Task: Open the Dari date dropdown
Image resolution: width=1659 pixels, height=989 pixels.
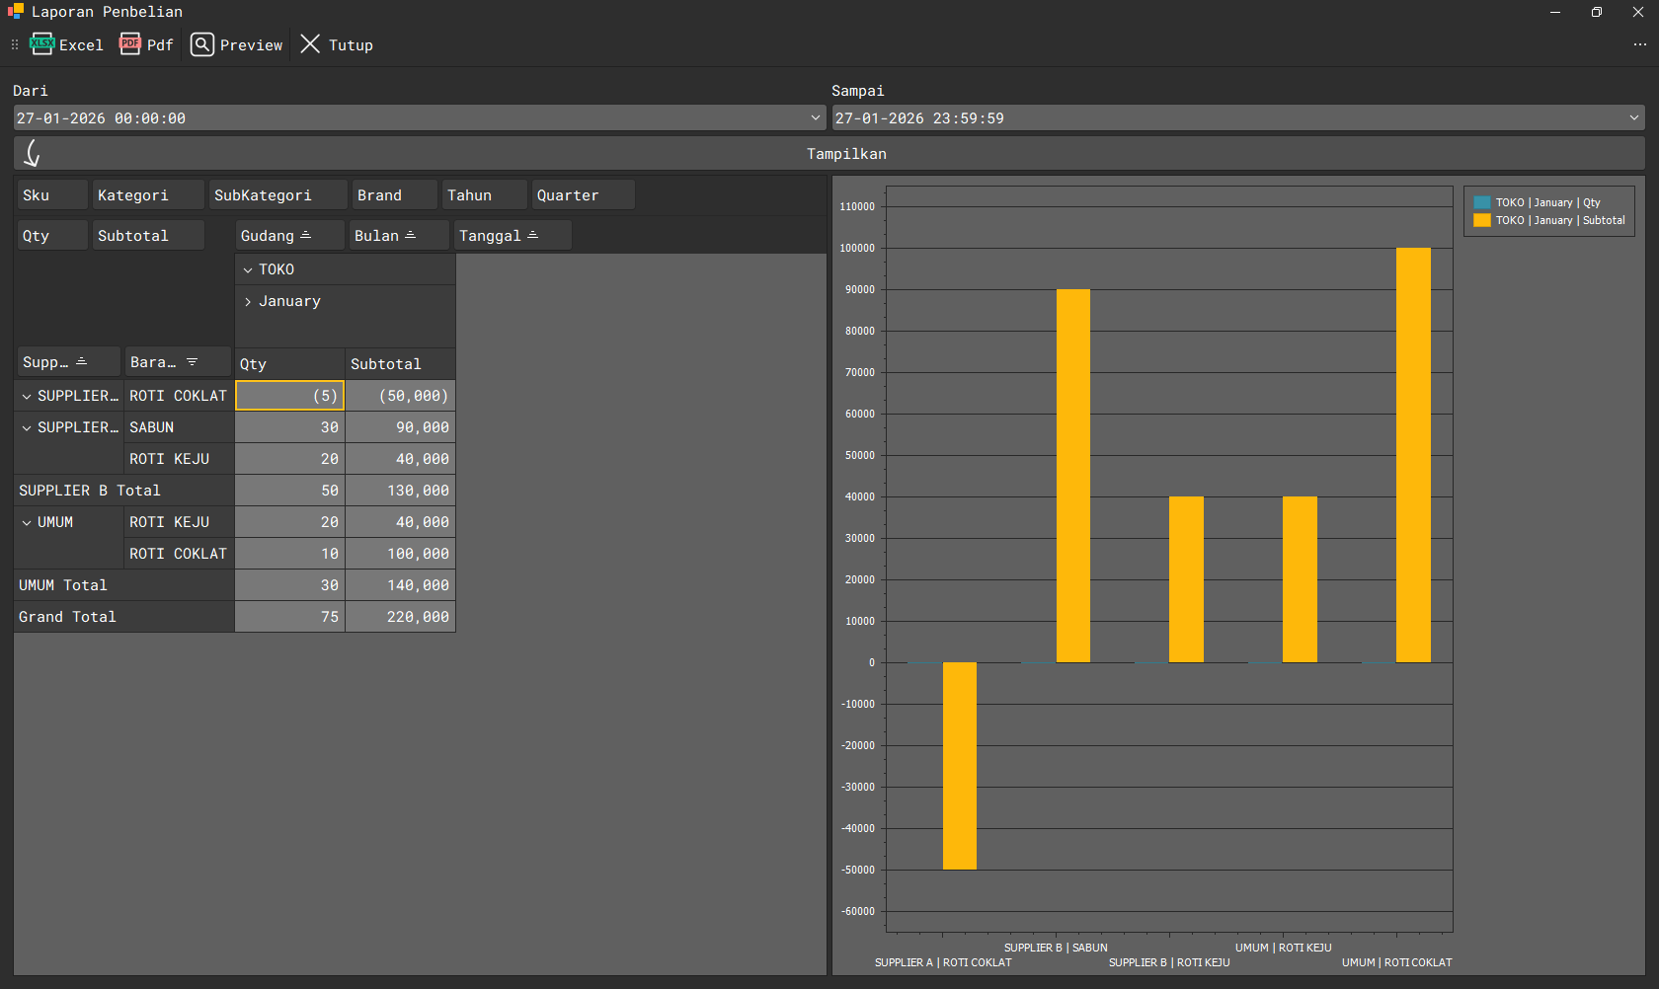Action: [816, 118]
